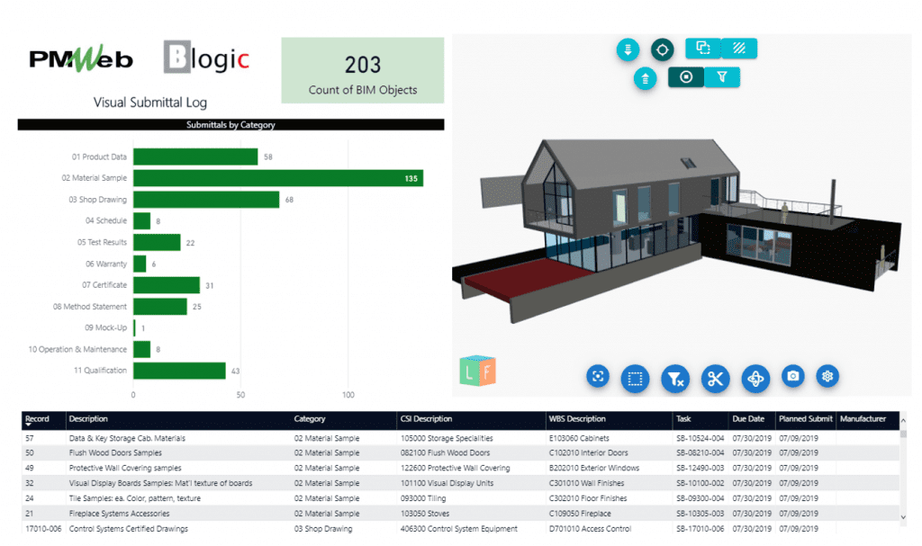This screenshot has width=922, height=546.
Task: Toggle the dark crosshair target button
Action: pos(662,49)
